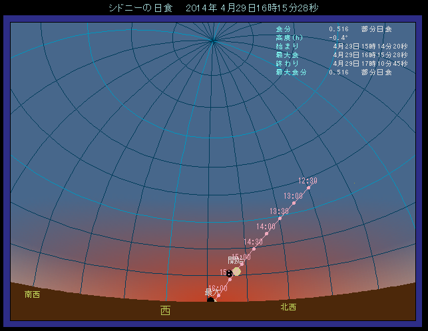The image size is (428, 331).
Task: Click the celestial pole where grid lines converge
Action: (x=213, y=41)
